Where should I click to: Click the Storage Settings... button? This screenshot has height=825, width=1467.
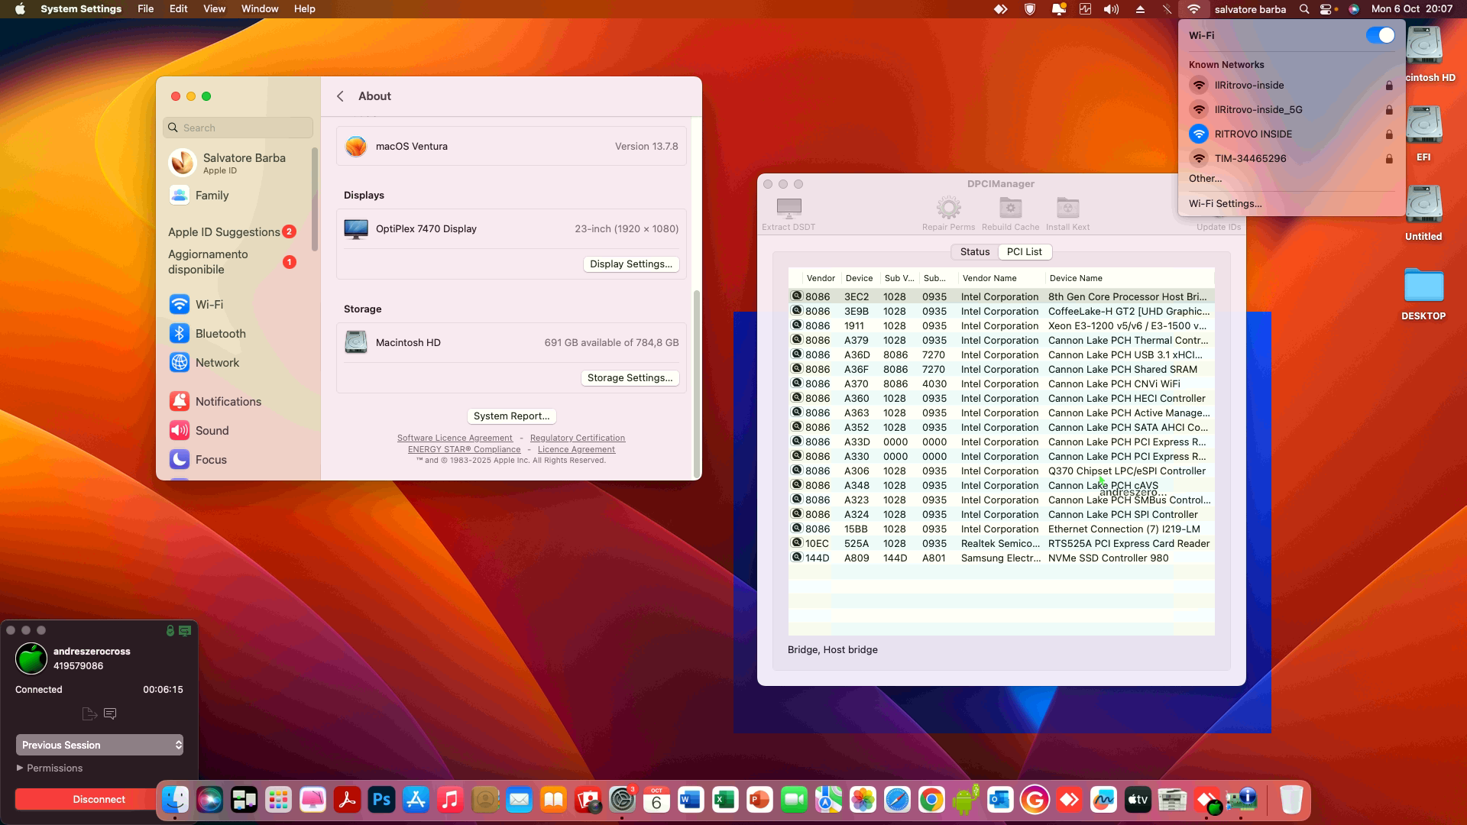pyautogui.click(x=630, y=378)
